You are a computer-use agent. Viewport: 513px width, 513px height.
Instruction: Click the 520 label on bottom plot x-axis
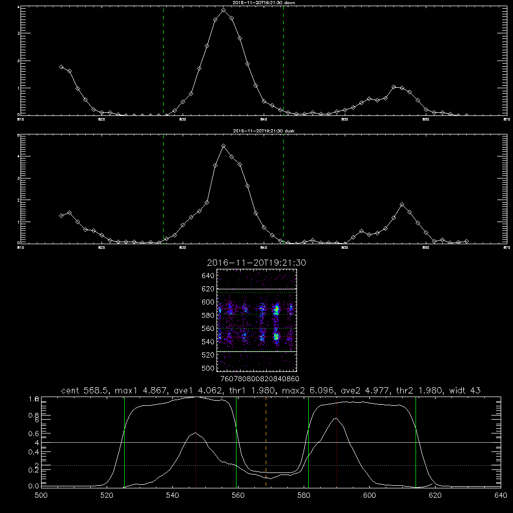tap(107, 496)
